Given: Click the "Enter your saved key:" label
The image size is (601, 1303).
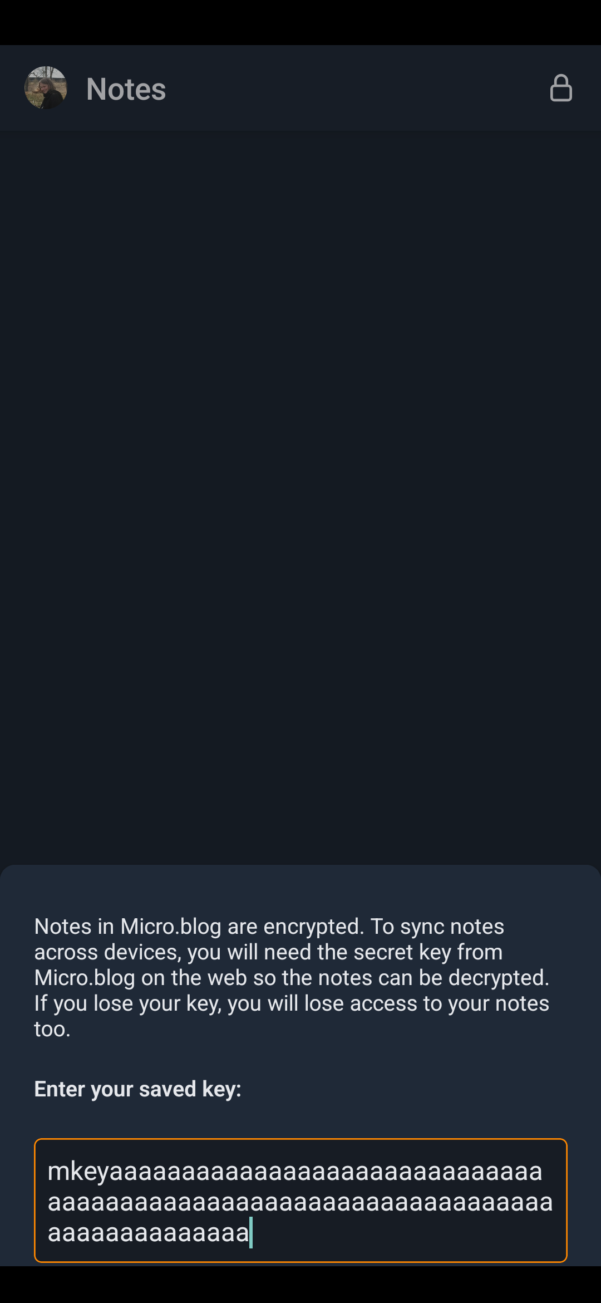Looking at the screenshot, I should point(138,1089).
